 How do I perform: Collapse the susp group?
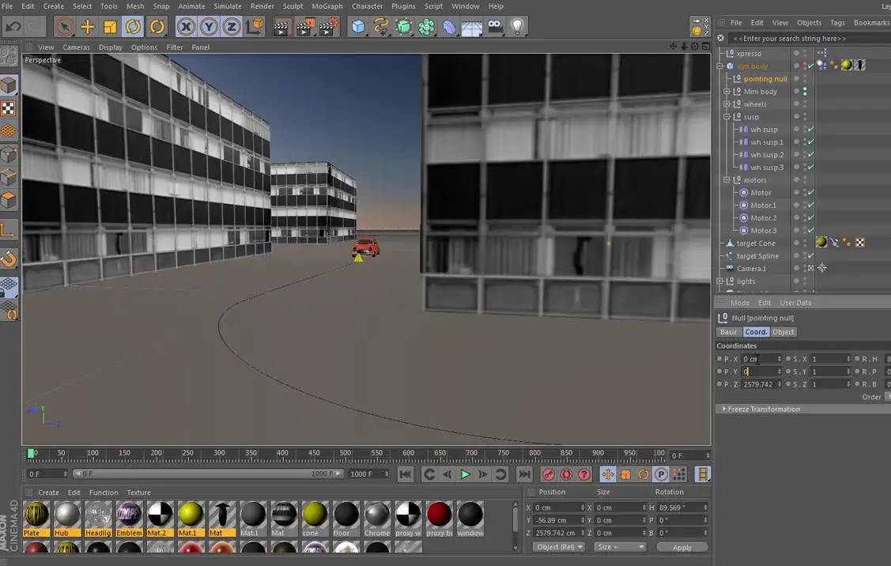pyautogui.click(x=727, y=116)
